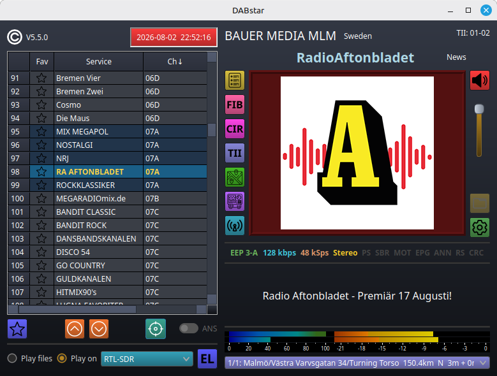Favorite GULDKANALEN via its star

[41, 278]
